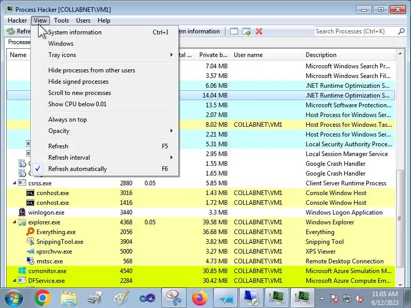Open Chrome from the taskbar
Viewport: 411px width, 308px height.
(x=42, y=298)
